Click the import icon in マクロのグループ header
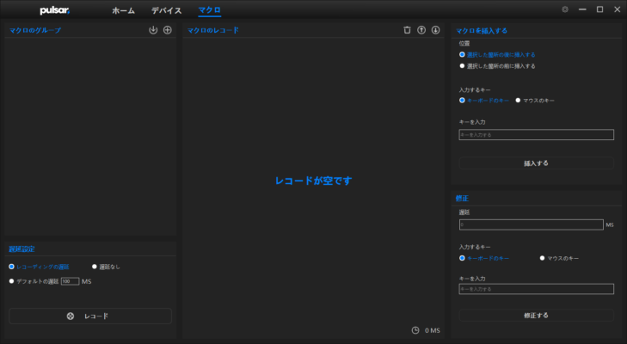The image size is (627, 344). point(153,30)
